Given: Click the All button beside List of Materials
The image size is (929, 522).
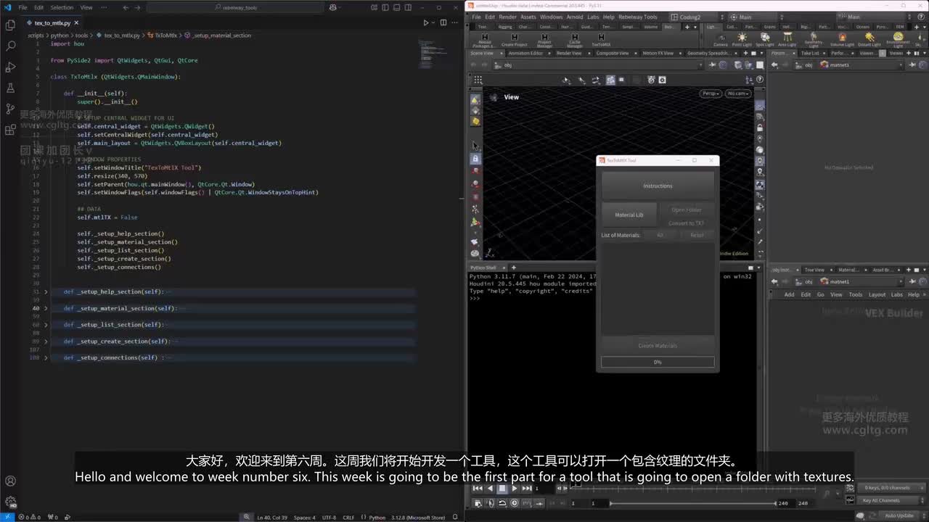Looking at the screenshot, I should pos(660,235).
